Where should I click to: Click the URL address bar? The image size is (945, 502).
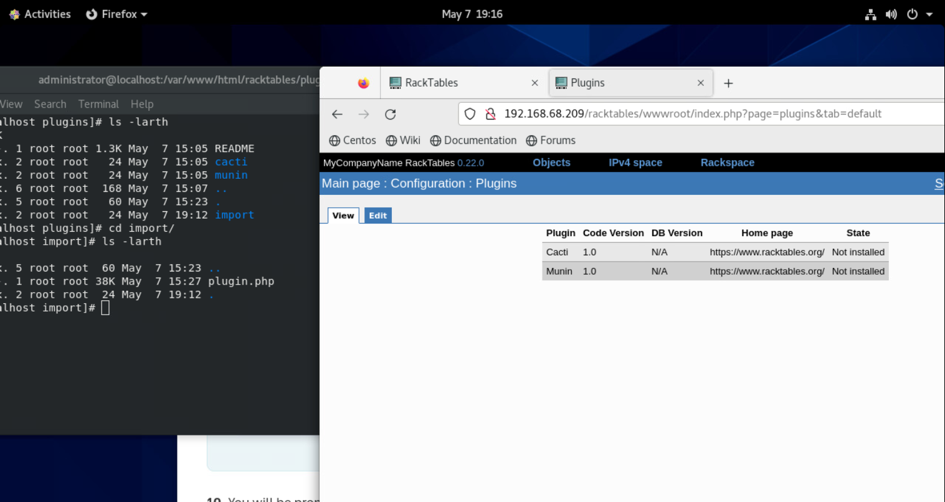coord(691,114)
